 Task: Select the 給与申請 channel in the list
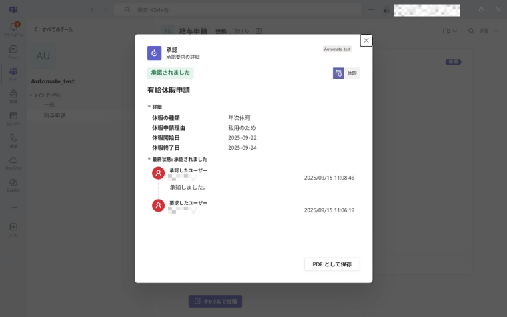(55, 115)
